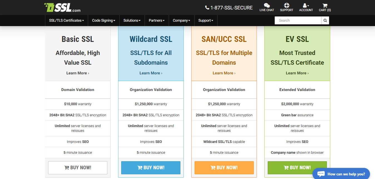Click the Extended Validation text
The height and width of the screenshot is (179, 375).
click(x=297, y=90)
